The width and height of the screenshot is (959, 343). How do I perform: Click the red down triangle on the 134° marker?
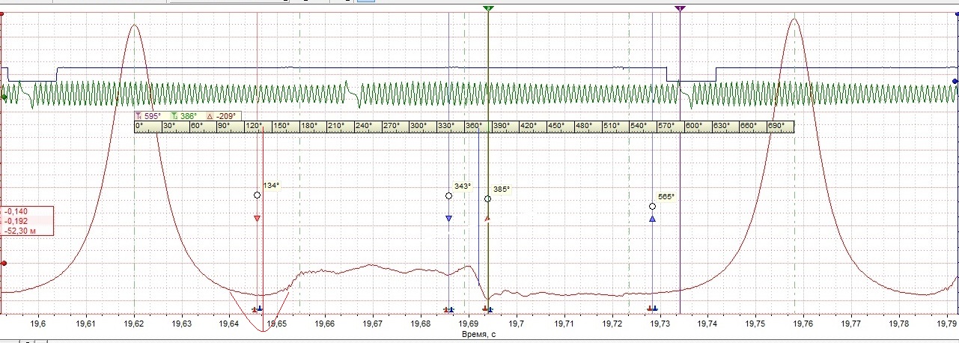[257, 219]
